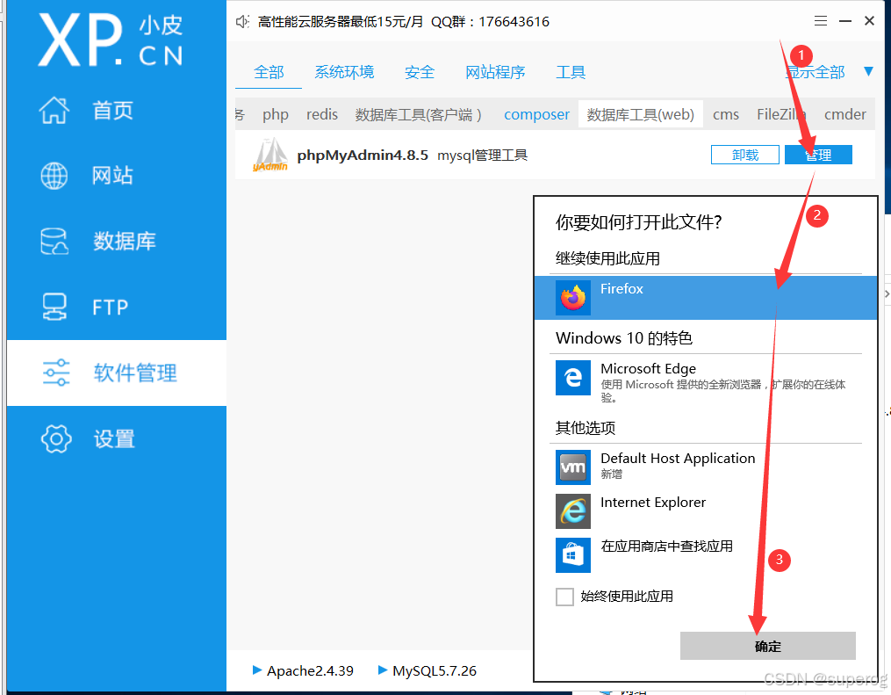Click the MySQL5.7.26 status text
891x695 pixels.
[435, 670]
